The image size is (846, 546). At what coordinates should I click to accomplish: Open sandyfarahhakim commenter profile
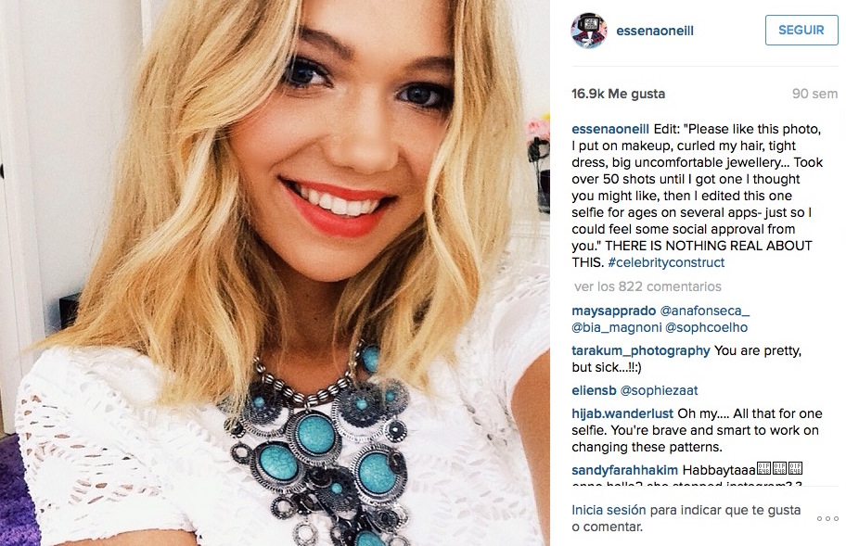tap(625, 470)
